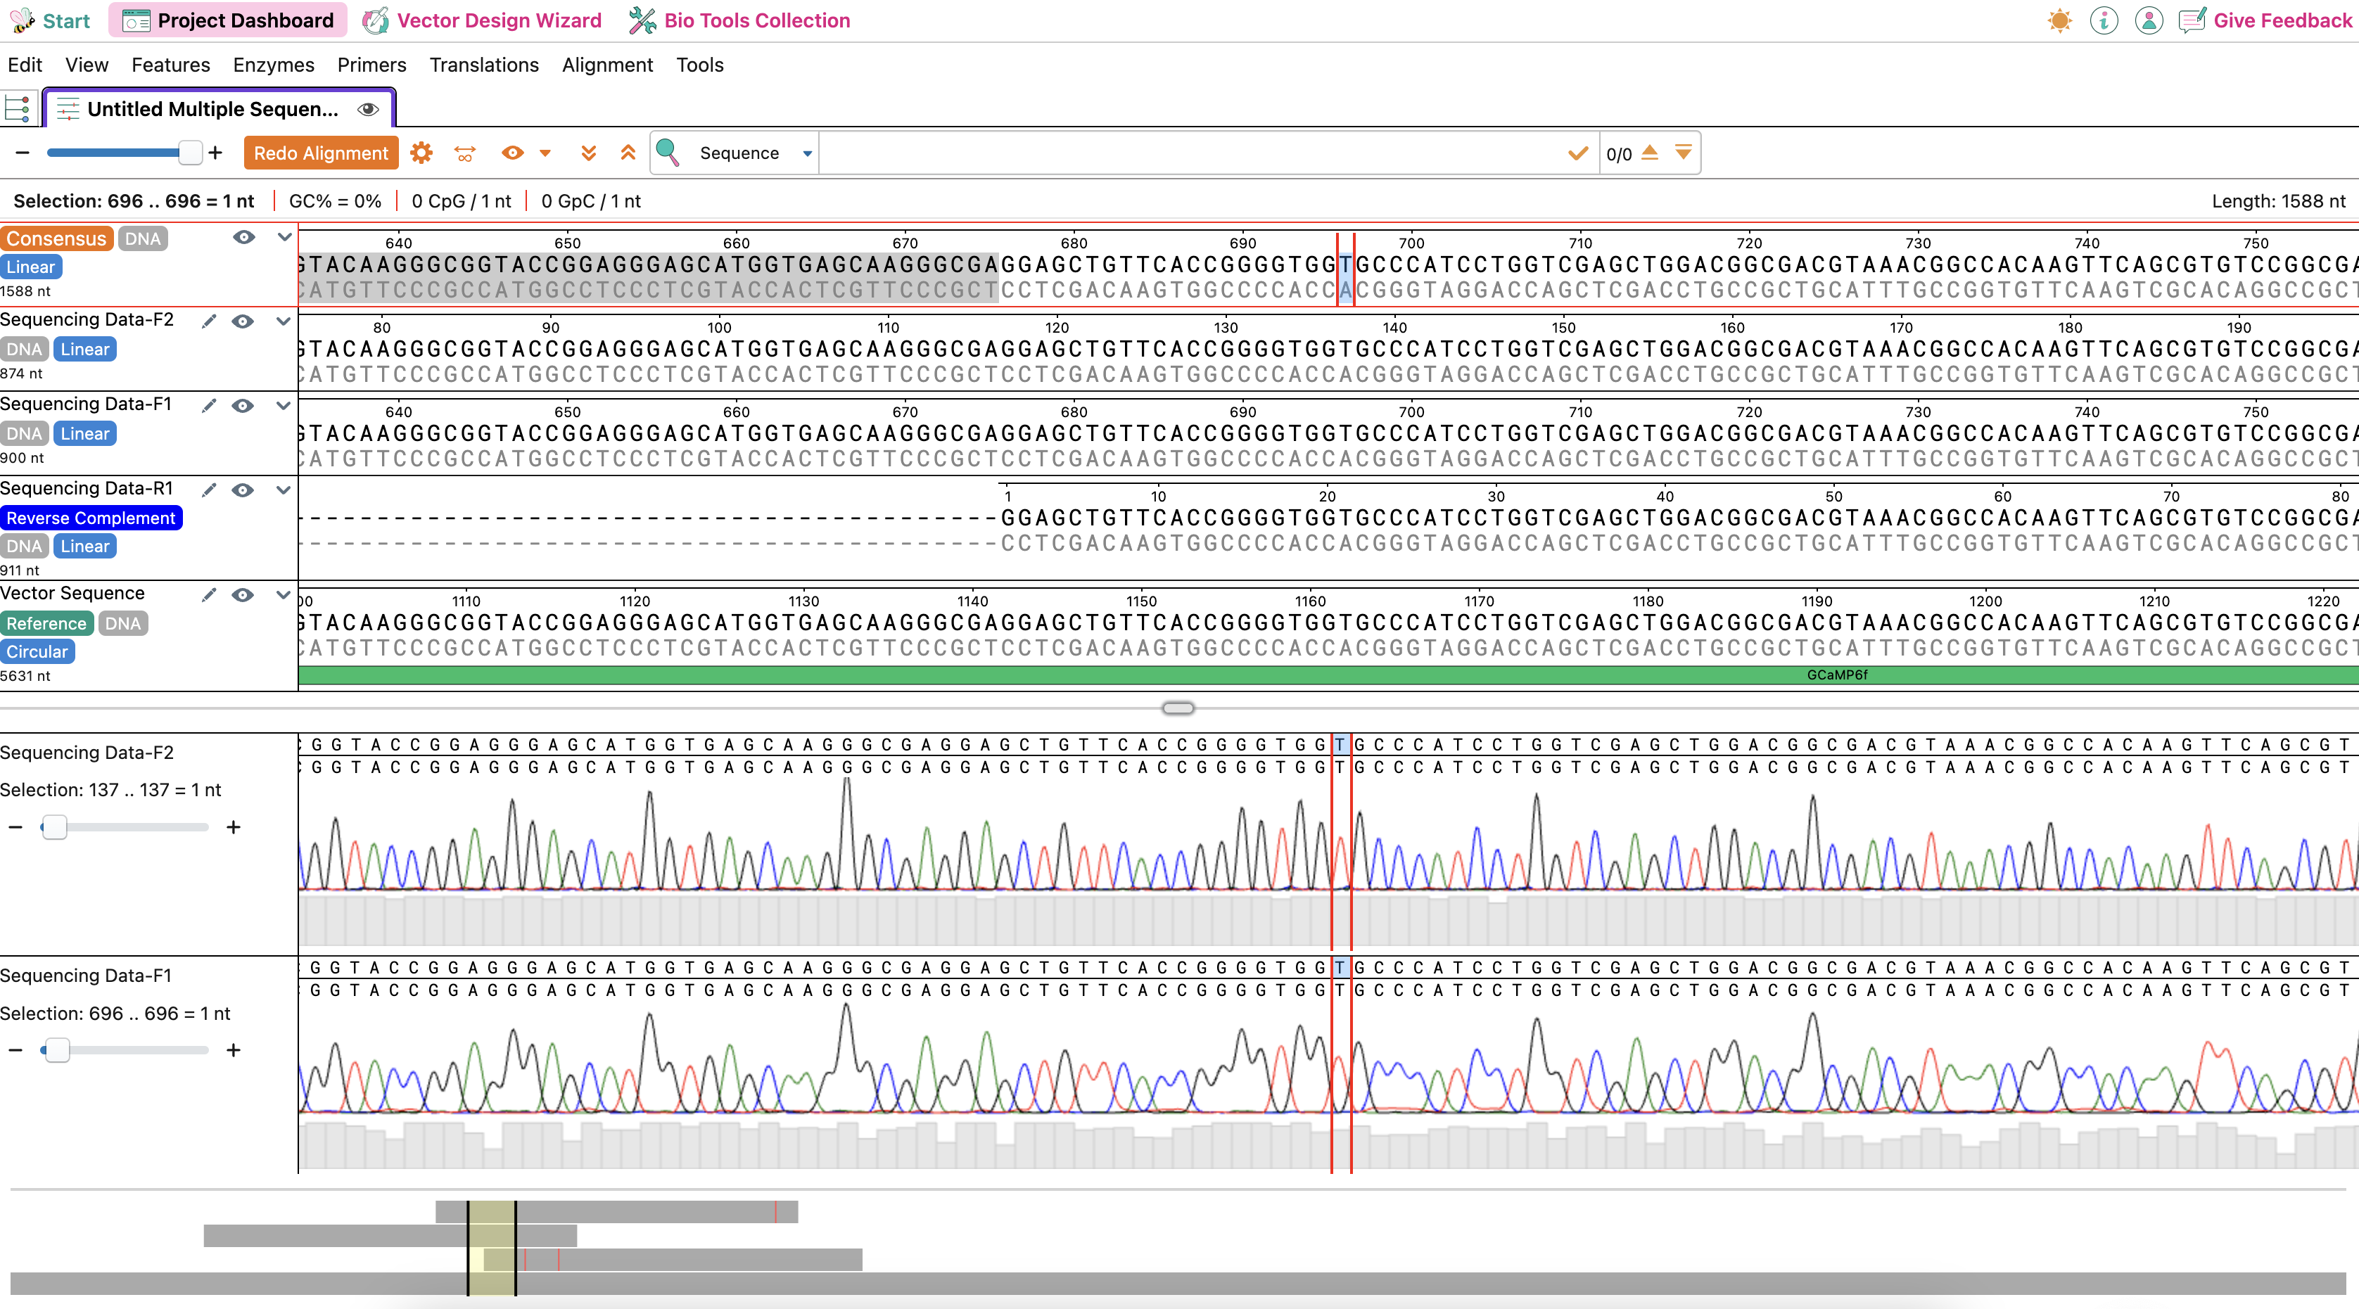
Task: Toggle visibility of Sequencing Data-R1
Action: [x=243, y=490]
